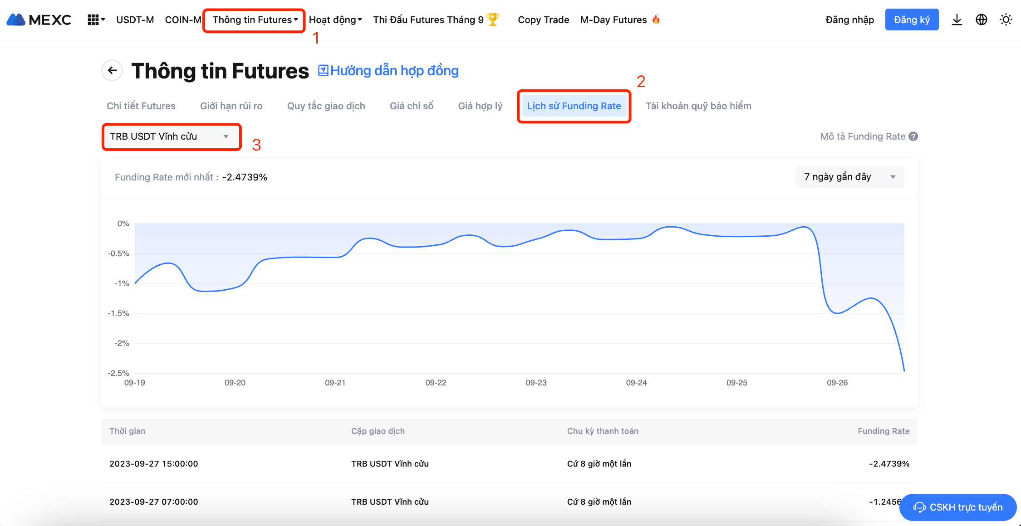Open Hướng dẫn hợp đồng link
Screen dimensions: 1021x526
pyautogui.click(x=388, y=71)
